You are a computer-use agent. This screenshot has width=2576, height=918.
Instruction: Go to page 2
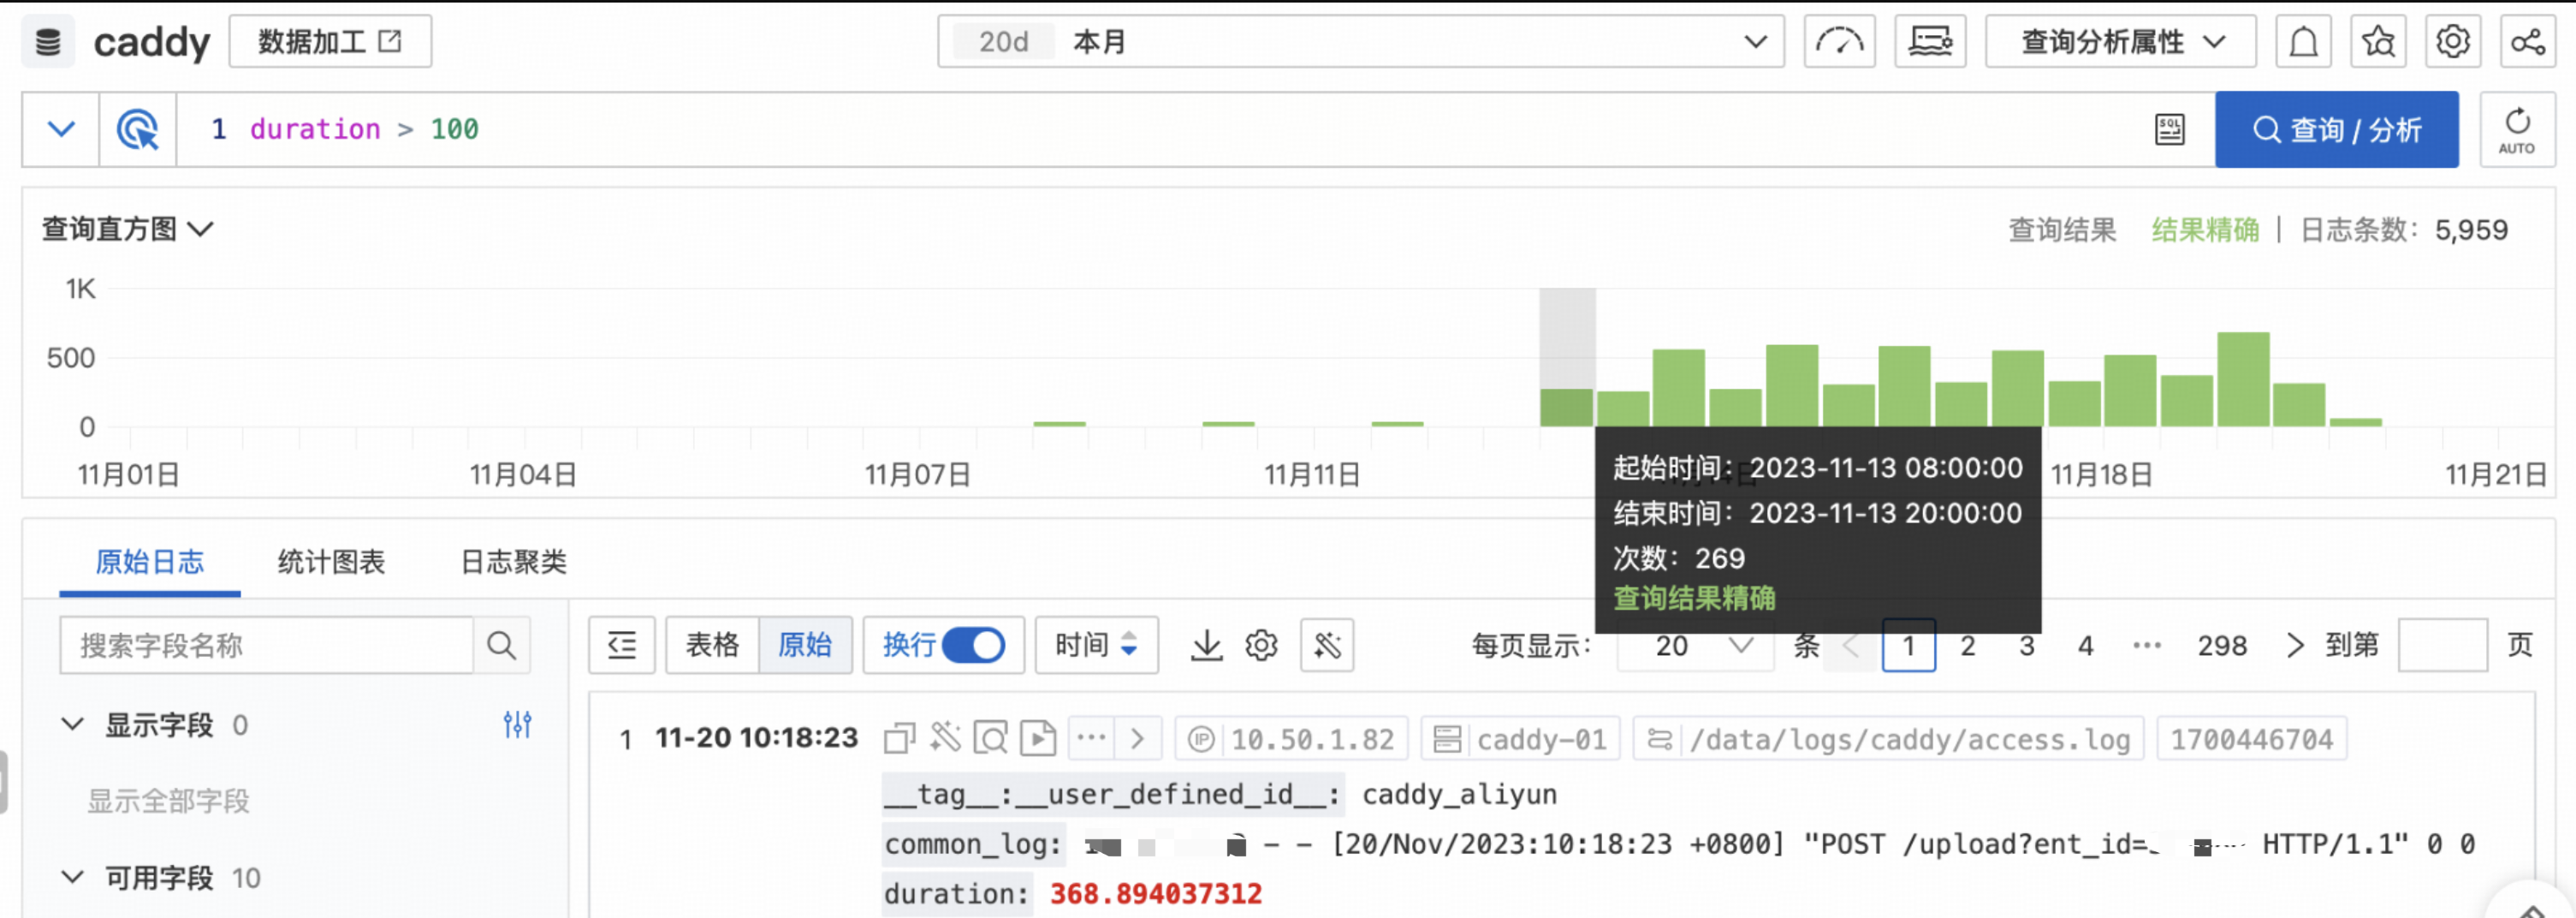1967,646
